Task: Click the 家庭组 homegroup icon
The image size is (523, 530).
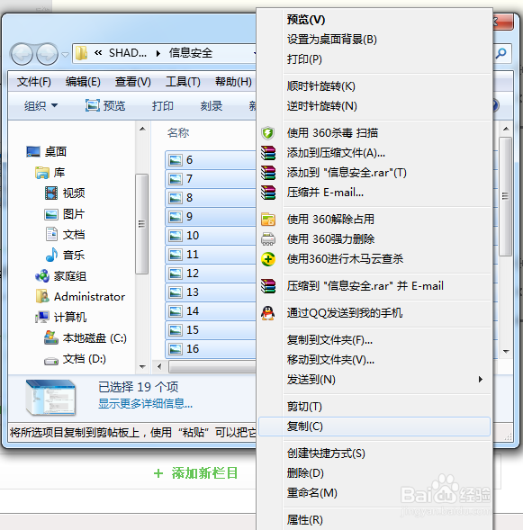Action: (42, 276)
